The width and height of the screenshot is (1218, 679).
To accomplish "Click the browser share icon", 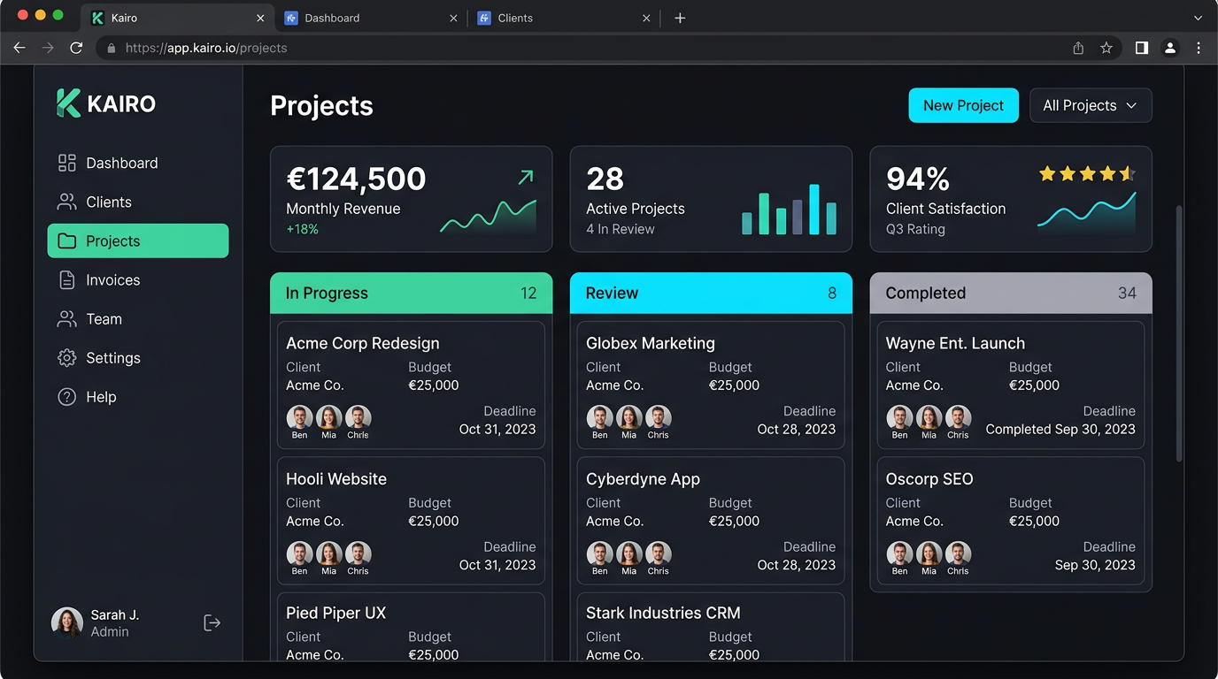I will click(1078, 48).
